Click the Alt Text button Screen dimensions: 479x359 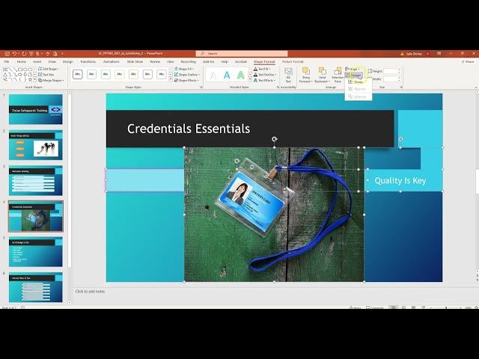288,75
